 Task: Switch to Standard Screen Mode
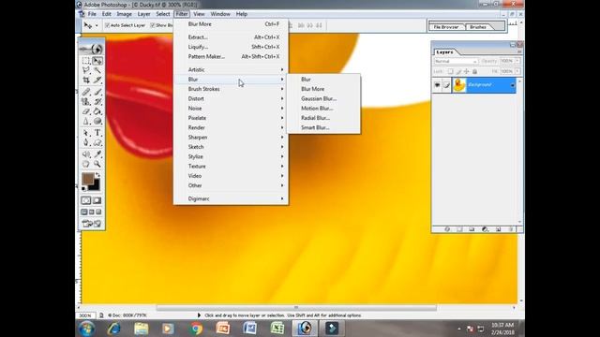[x=84, y=212]
